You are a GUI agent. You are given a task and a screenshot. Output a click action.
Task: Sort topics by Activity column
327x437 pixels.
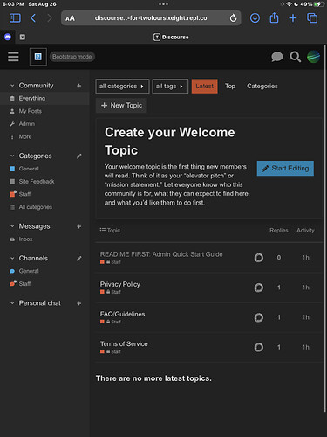tap(305, 231)
